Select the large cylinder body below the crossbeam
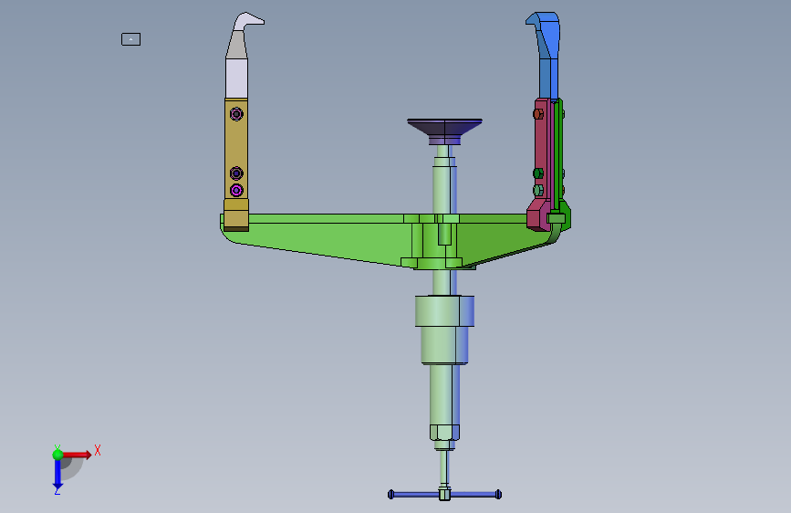Image resolution: width=791 pixels, height=513 pixels. click(x=444, y=330)
